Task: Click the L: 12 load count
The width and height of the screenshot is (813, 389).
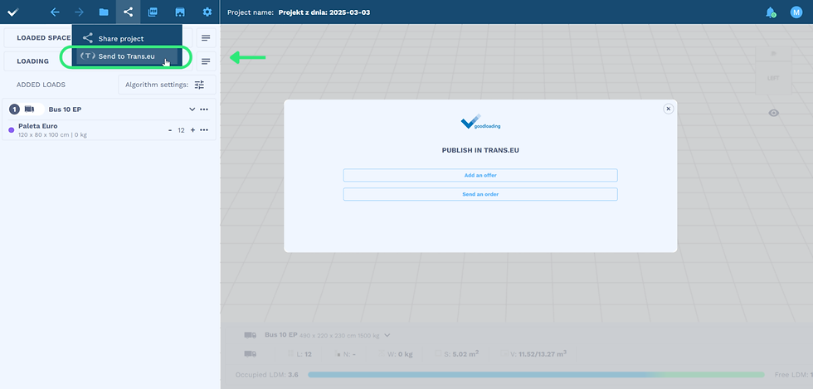Action: pos(304,354)
